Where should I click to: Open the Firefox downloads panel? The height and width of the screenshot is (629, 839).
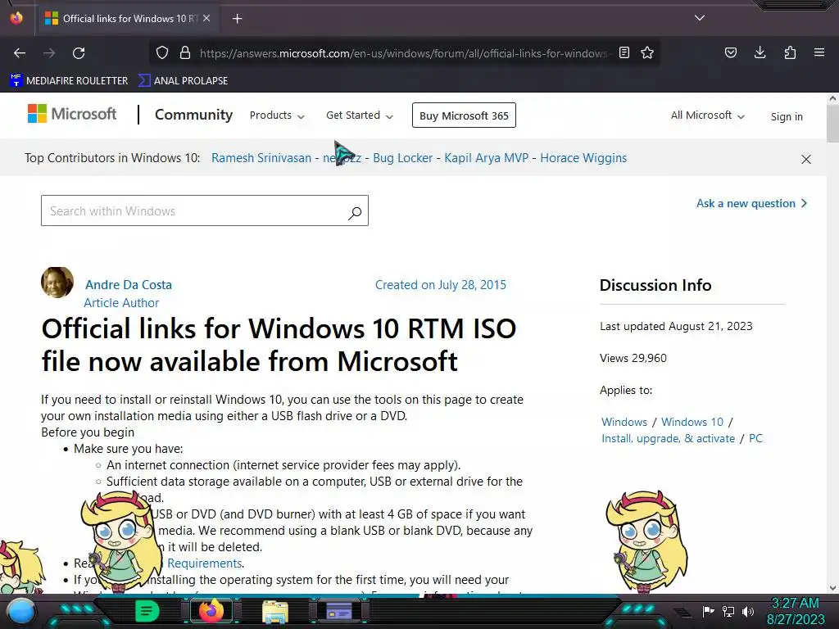coord(760,52)
